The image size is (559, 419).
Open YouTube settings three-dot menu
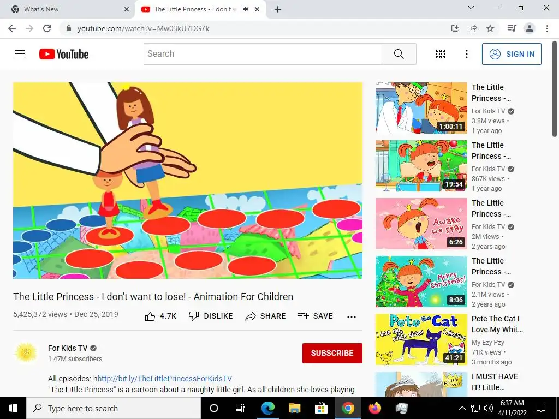pos(467,54)
